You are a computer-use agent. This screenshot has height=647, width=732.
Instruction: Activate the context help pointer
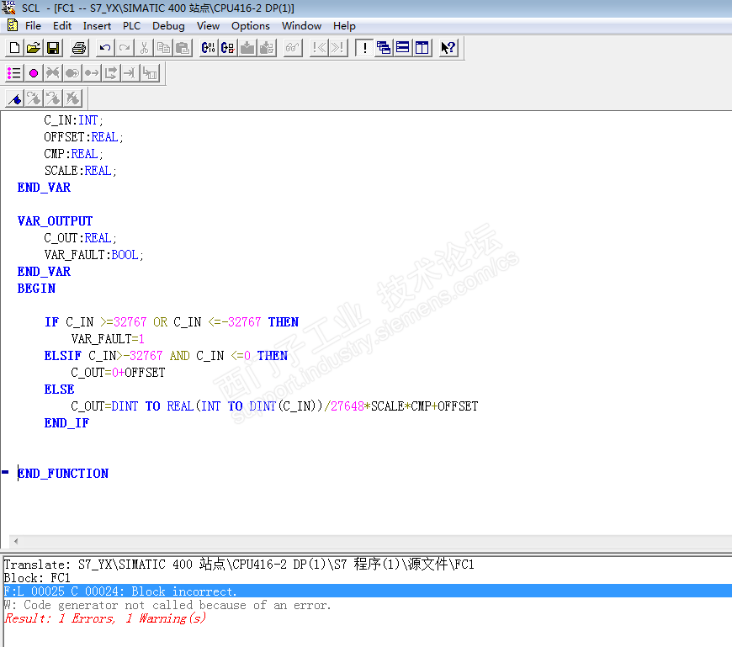click(448, 48)
